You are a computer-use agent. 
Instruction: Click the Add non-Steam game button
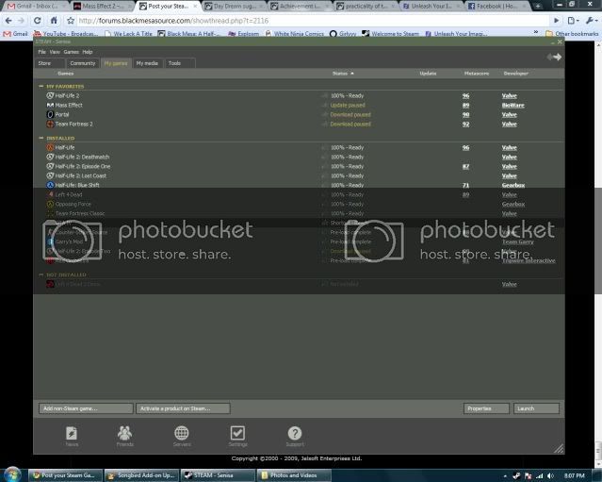coord(86,408)
